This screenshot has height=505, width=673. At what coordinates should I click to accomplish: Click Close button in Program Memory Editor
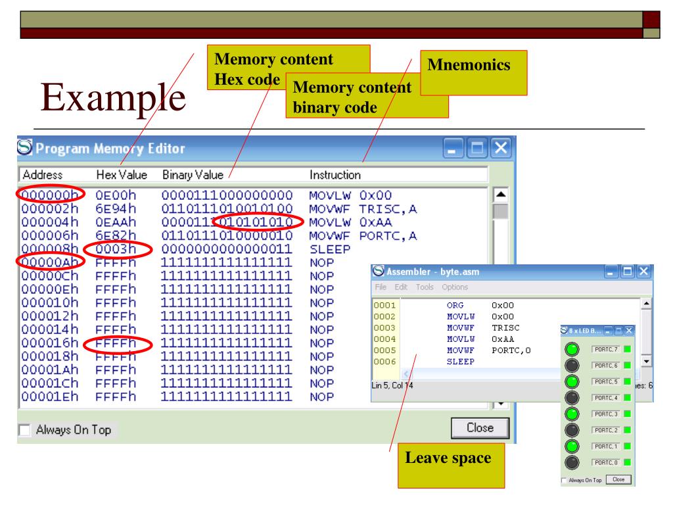point(480,427)
